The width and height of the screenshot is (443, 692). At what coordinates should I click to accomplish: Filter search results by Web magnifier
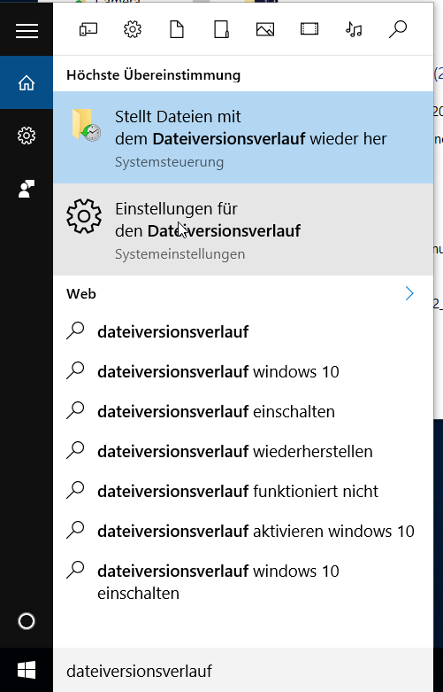pyautogui.click(x=398, y=29)
